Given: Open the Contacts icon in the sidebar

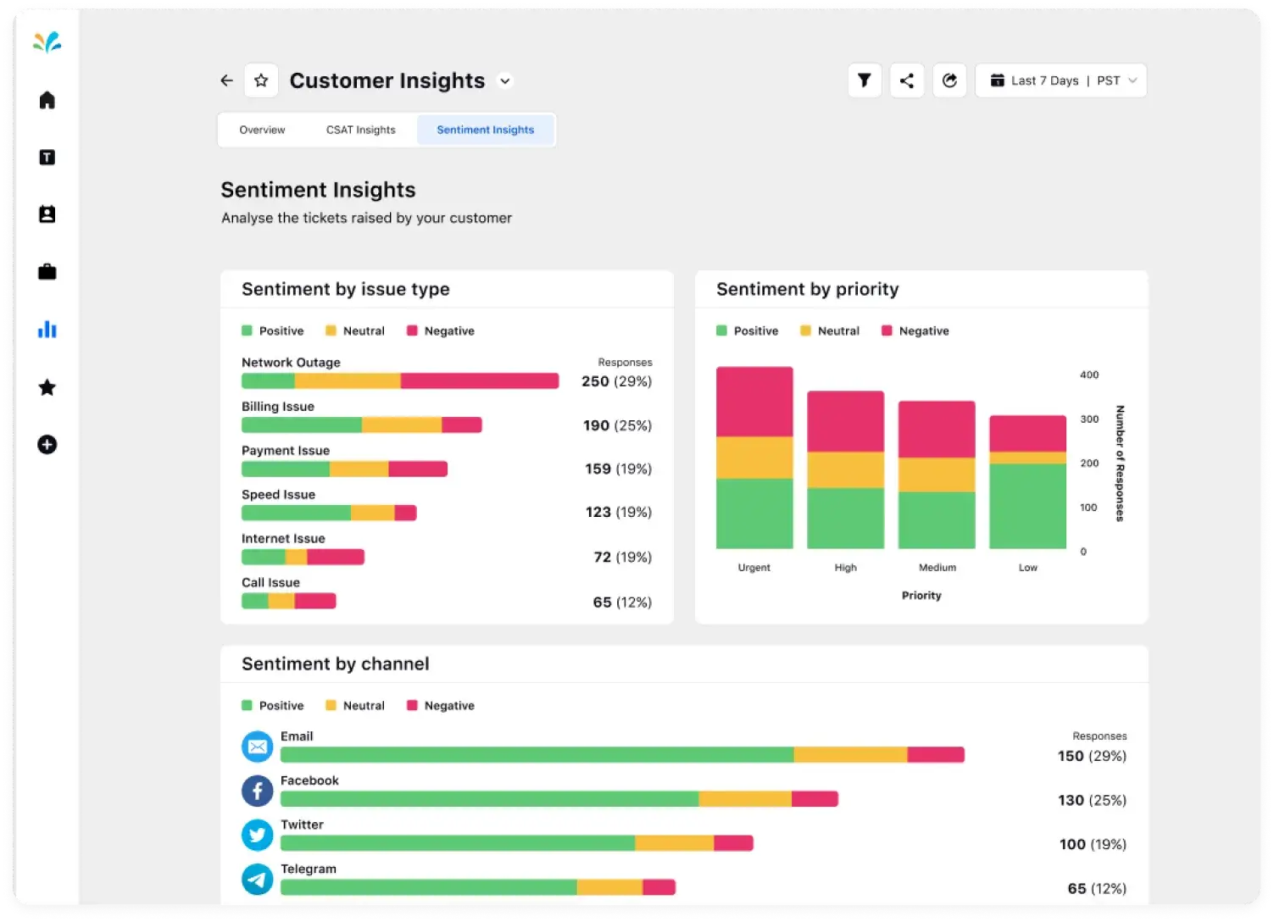Looking at the screenshot, I should 47,214.
